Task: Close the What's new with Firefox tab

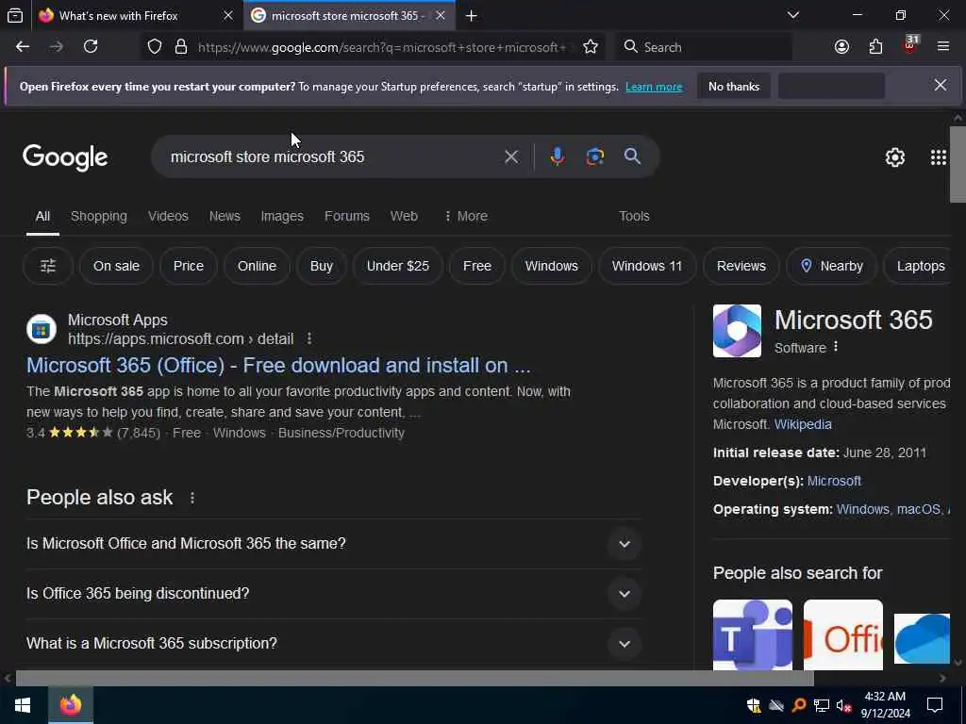Action: pos(228,16)
